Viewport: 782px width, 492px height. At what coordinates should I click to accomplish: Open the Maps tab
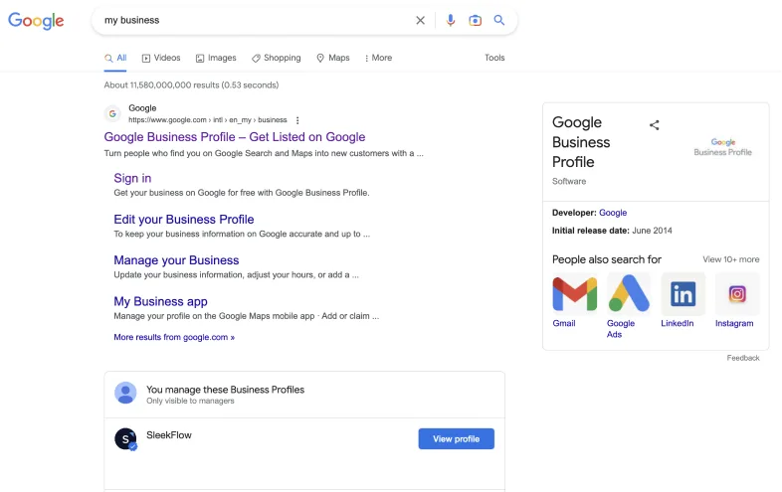click(333, 58)
